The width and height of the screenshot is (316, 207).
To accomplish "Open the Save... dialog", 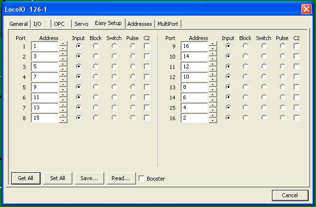I will click(89, 178).
